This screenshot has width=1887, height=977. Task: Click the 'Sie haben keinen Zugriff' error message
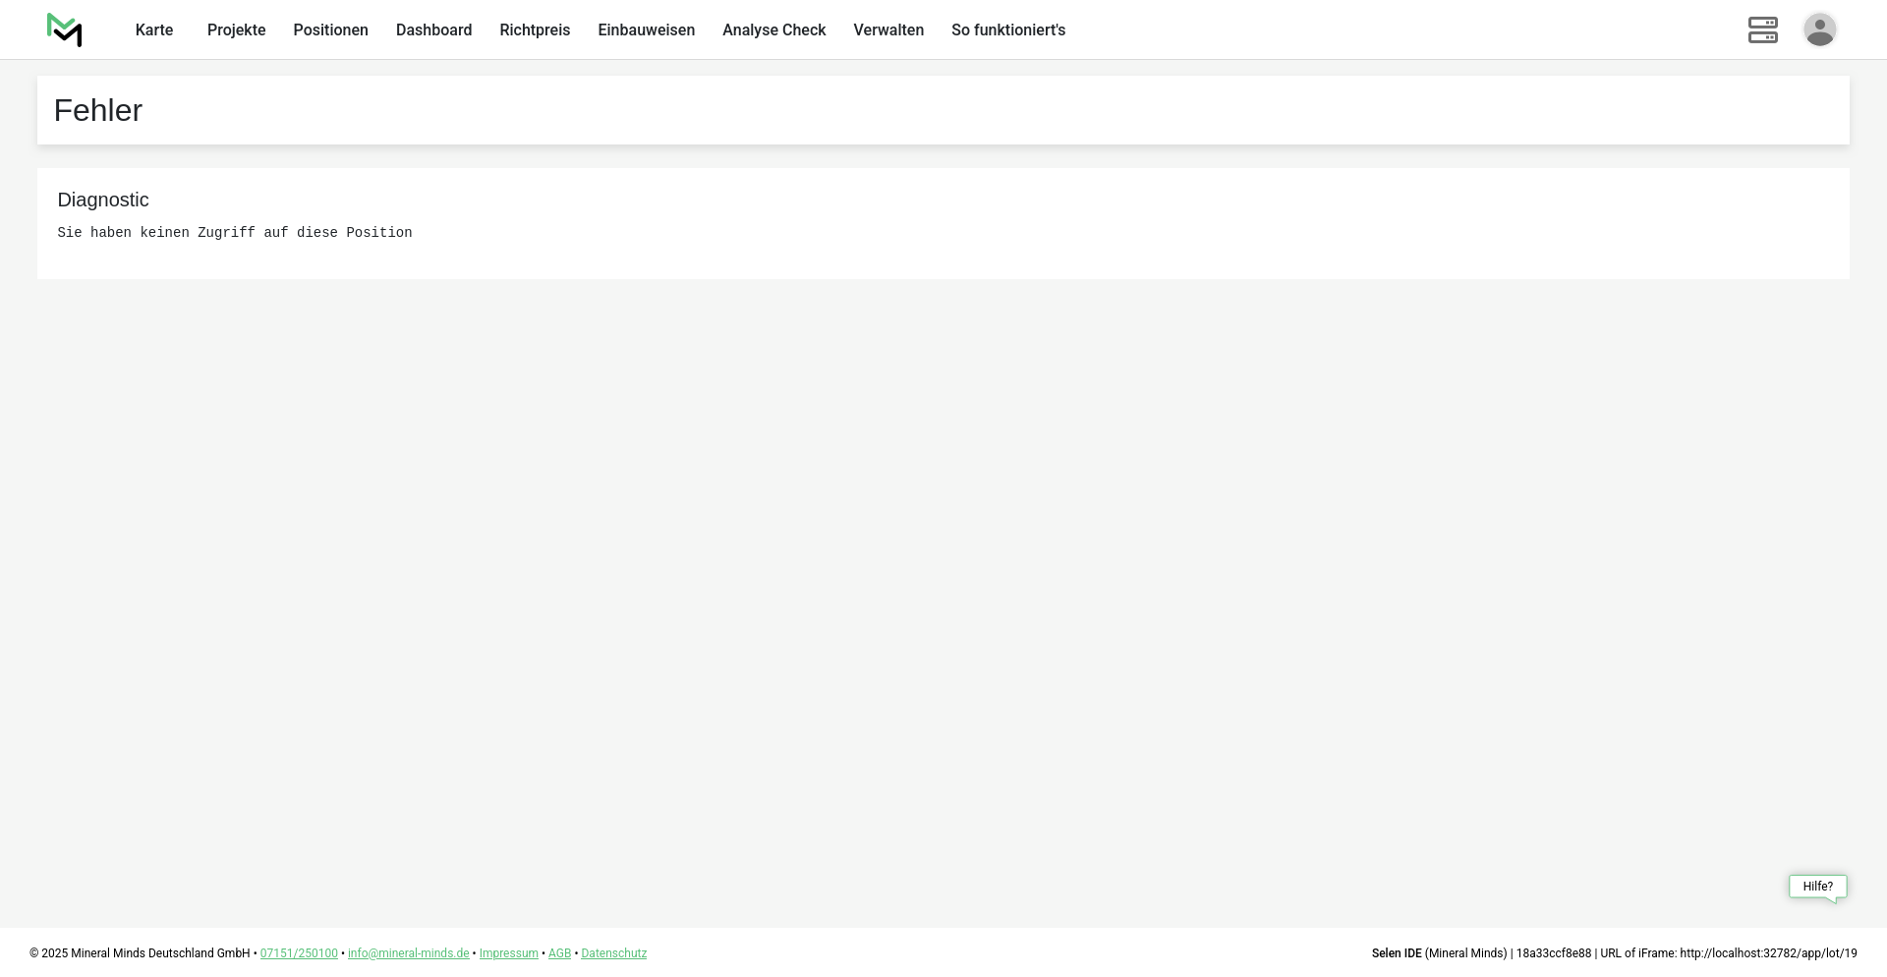point(235,233)
